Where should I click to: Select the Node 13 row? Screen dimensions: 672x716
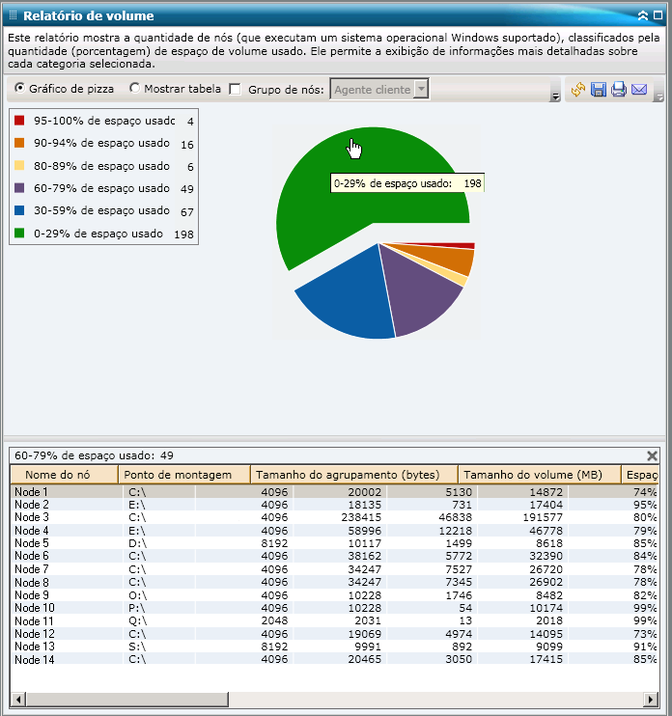tap(334, 647)
